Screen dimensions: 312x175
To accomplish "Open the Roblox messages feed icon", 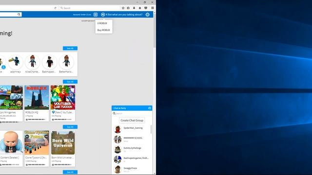I will [x=96, y=15].
